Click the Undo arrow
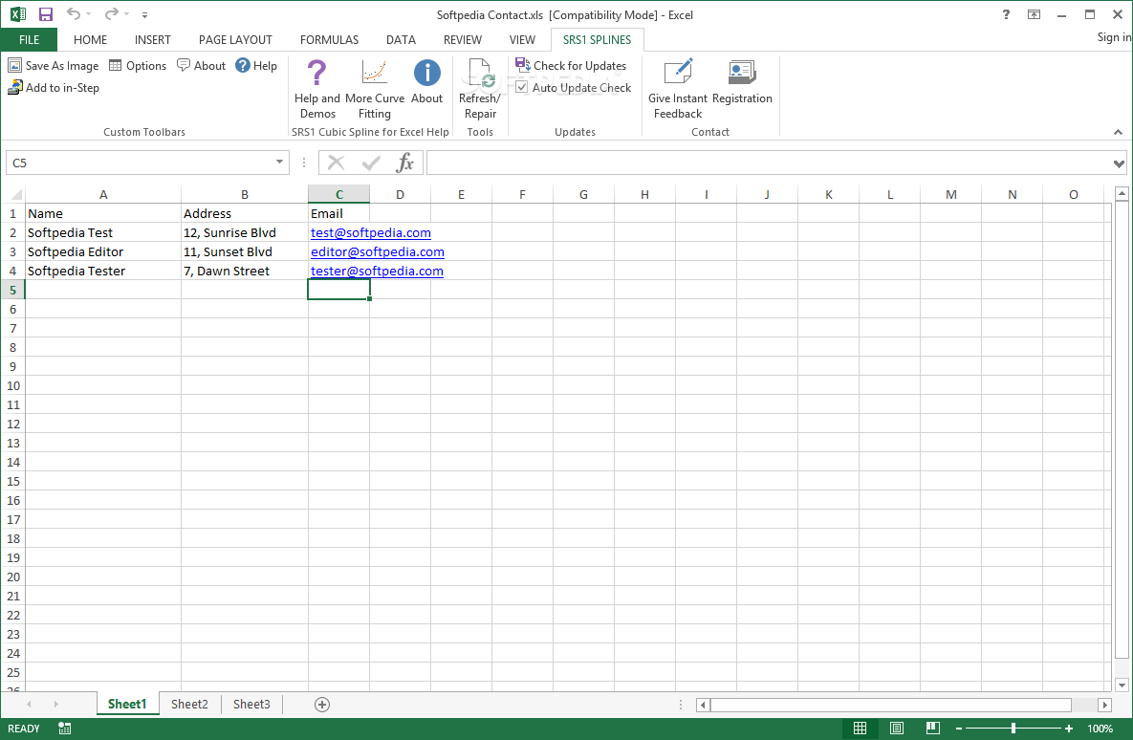Image resolution: width=1133 pixels, height=740 pixels. point(73,13)
